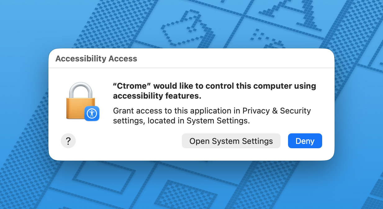
Task: Click the Accessibility Access title text
Action: [96, 59]
